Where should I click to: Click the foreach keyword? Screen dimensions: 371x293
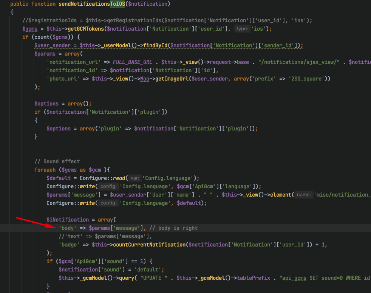45,170
